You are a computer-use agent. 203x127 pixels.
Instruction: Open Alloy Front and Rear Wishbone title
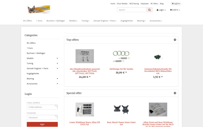pos(158,124)
